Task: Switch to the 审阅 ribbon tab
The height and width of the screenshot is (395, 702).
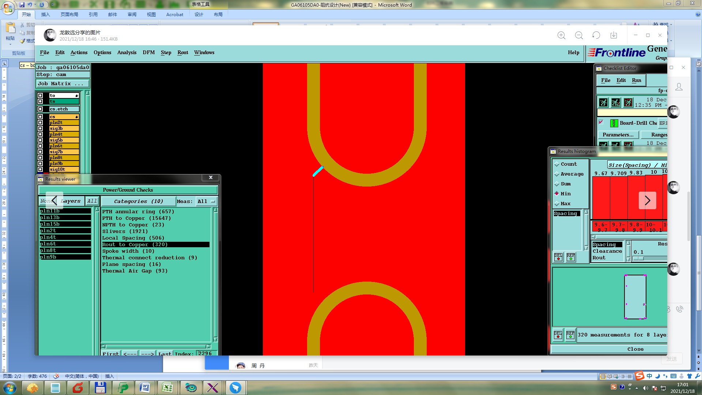Action: [x=132, y=15]
